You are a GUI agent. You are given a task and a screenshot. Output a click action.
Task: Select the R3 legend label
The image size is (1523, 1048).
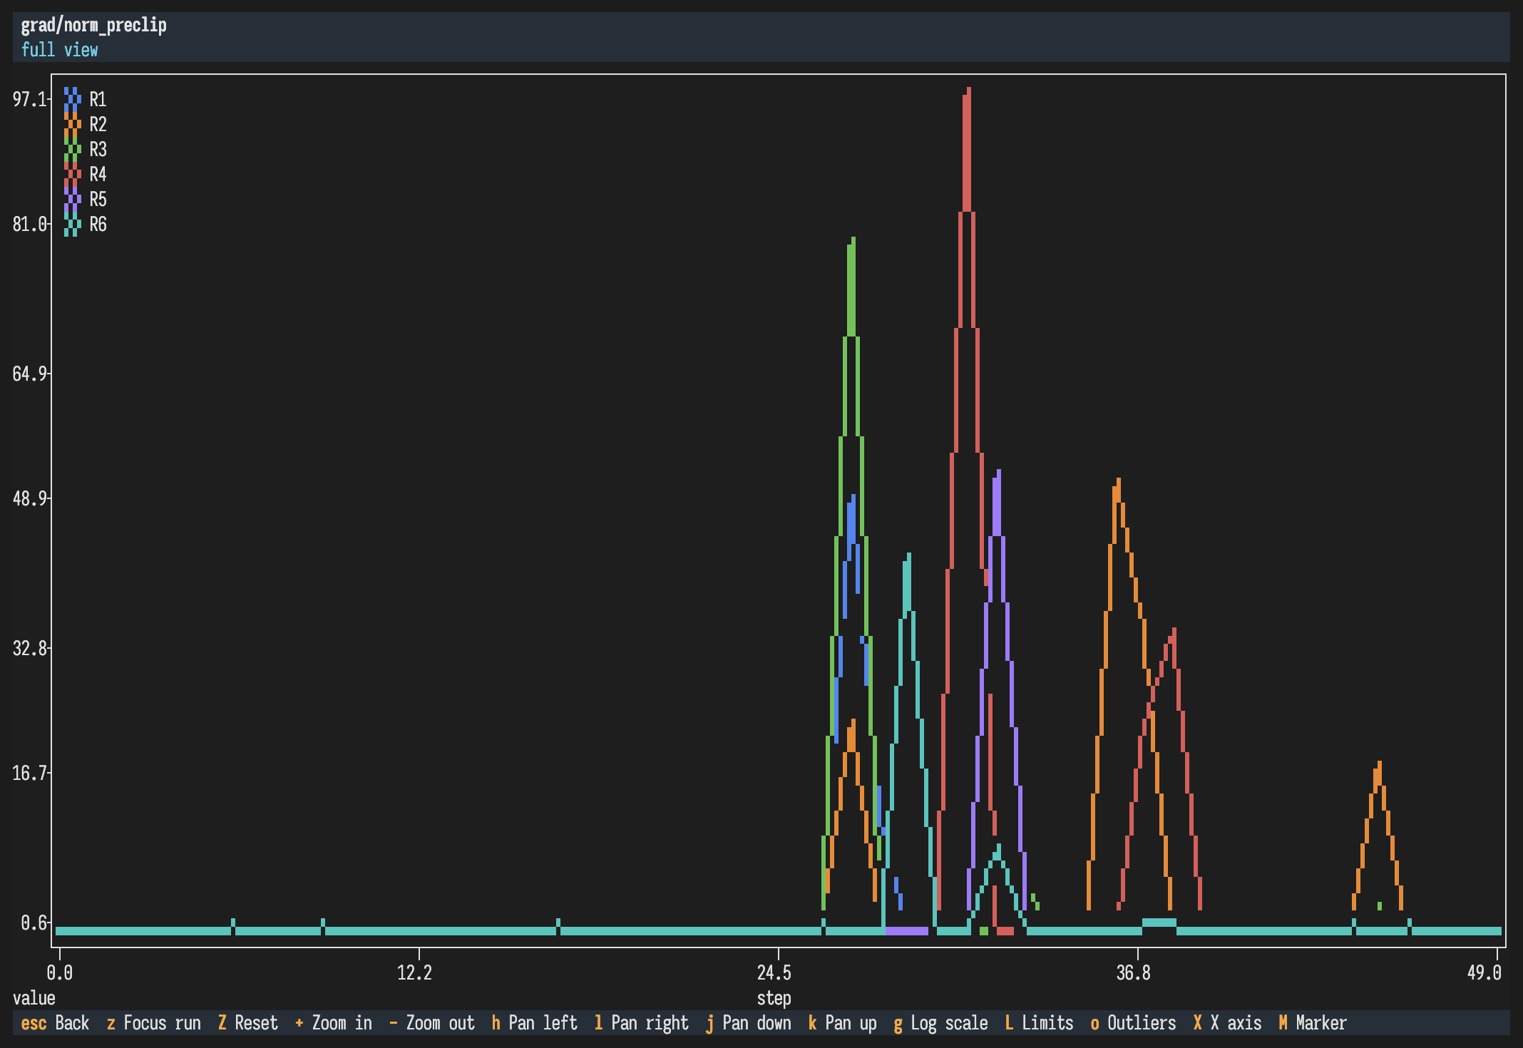[98, 149]
